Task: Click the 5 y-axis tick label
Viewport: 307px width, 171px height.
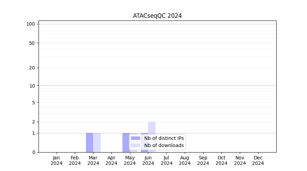Action: point(33,103)
